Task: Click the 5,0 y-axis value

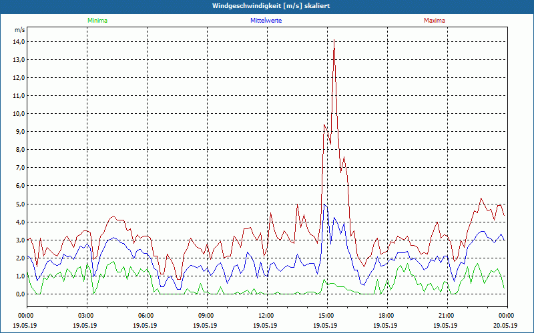Action: (20, 204)
